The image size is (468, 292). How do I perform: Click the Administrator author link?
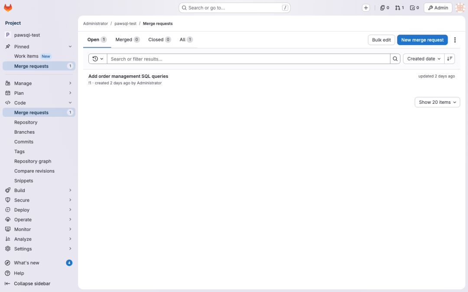[149, 83]
